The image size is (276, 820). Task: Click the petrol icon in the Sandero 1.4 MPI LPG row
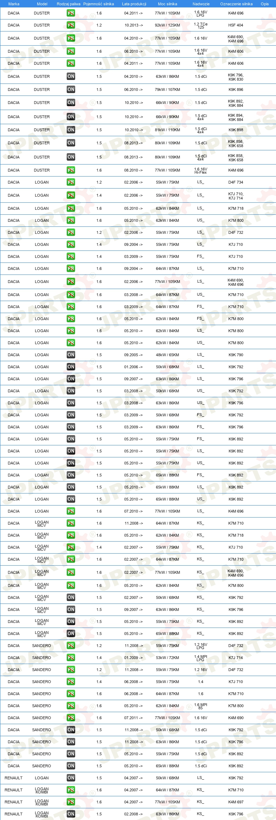point(71,658)
